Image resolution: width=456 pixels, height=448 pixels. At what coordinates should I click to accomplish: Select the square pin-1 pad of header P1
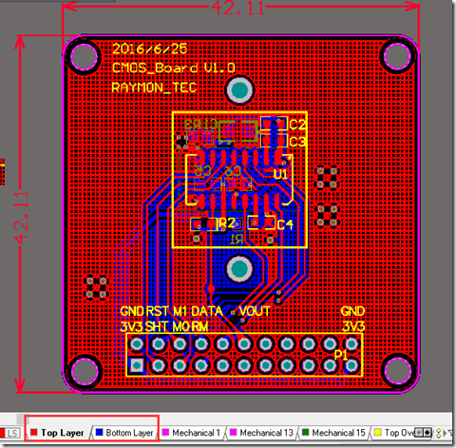point(137,365)
